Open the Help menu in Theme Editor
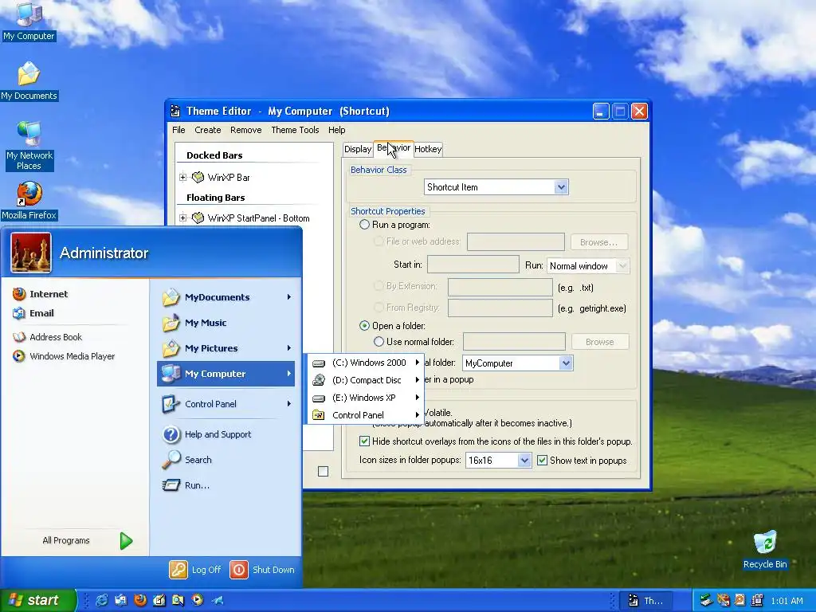The width and height of the screenshot is (816, 612). tap(337, 130)
